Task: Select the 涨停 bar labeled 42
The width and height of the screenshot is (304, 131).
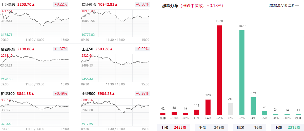Action: coord(163,114)
